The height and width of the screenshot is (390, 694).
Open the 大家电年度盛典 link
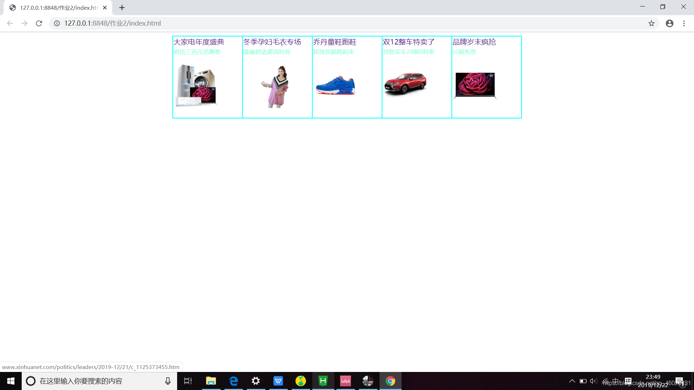pos(199,42)
